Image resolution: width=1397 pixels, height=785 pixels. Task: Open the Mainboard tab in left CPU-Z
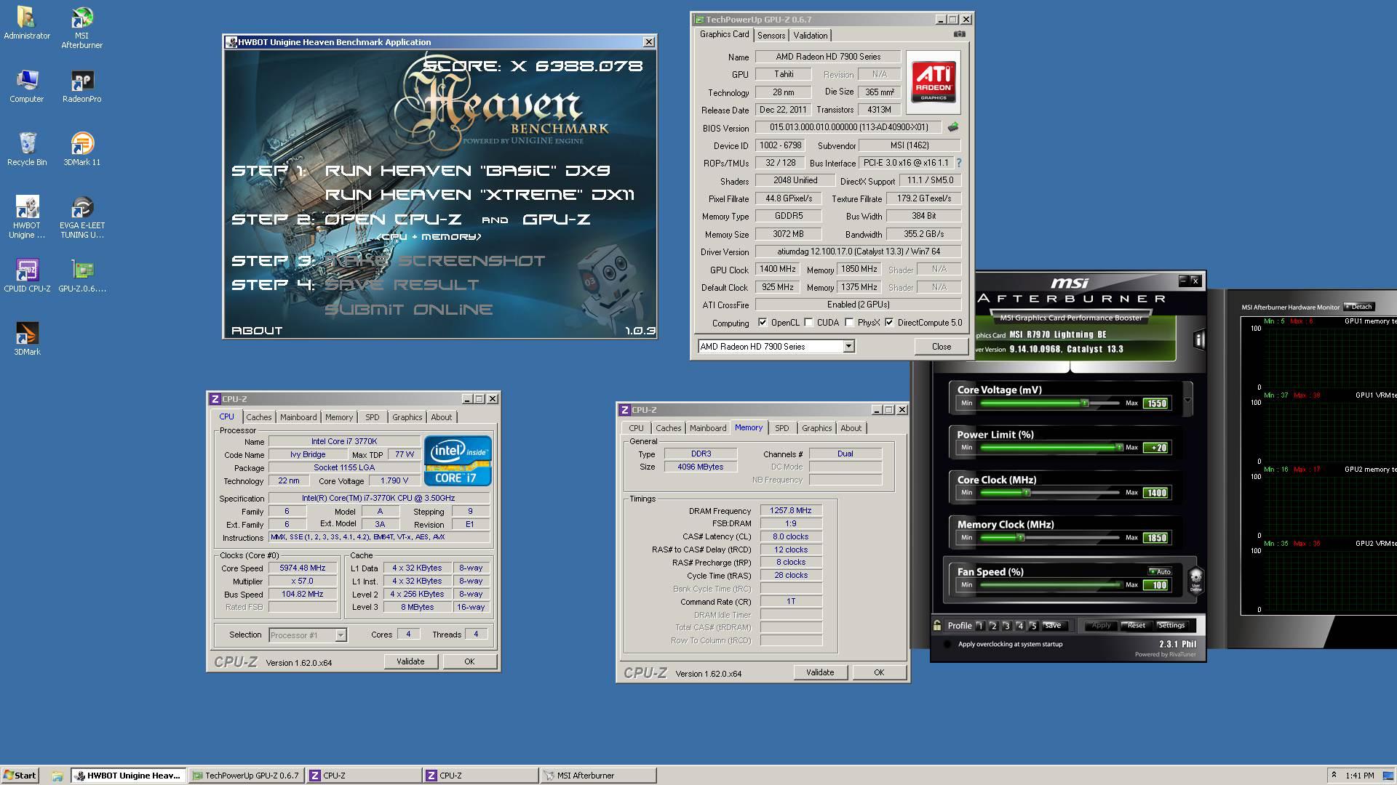tap(298, 417)
